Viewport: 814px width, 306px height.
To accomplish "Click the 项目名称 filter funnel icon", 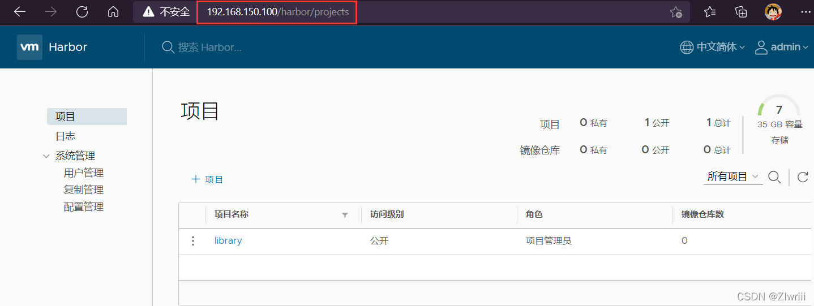I will pos(345,215).
